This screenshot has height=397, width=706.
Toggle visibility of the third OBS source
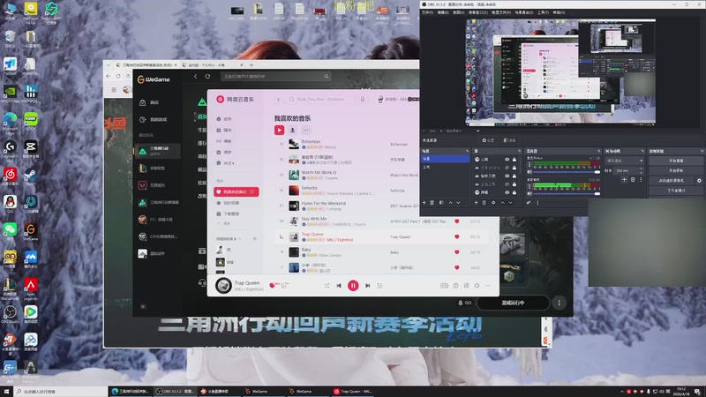pos(507,176)
